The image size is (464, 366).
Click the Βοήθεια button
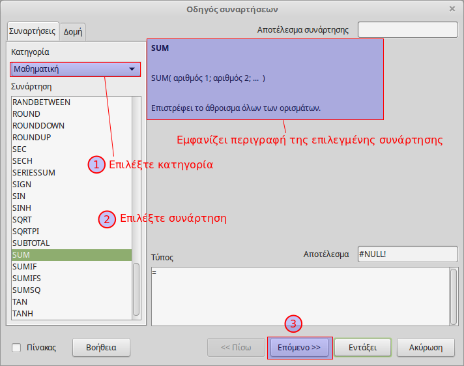click(101, 348)
